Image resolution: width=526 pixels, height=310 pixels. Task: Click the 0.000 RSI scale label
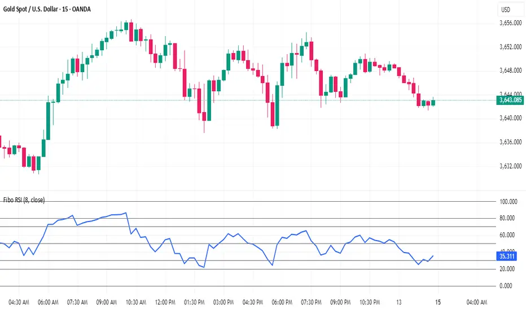509,286
